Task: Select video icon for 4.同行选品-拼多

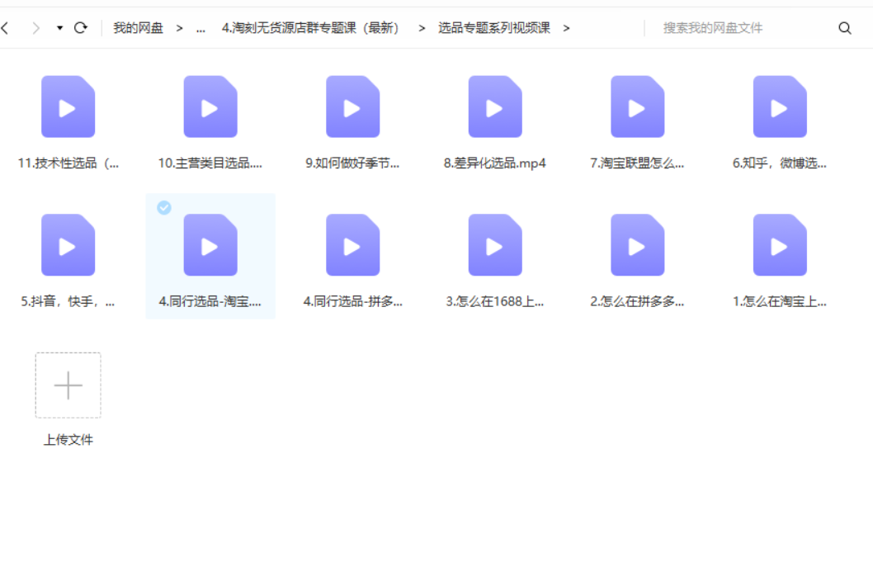Action: pos(353,245)
